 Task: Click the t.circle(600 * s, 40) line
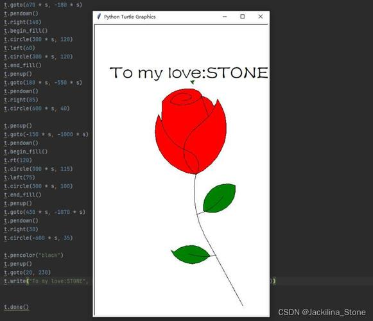point(37,108)
